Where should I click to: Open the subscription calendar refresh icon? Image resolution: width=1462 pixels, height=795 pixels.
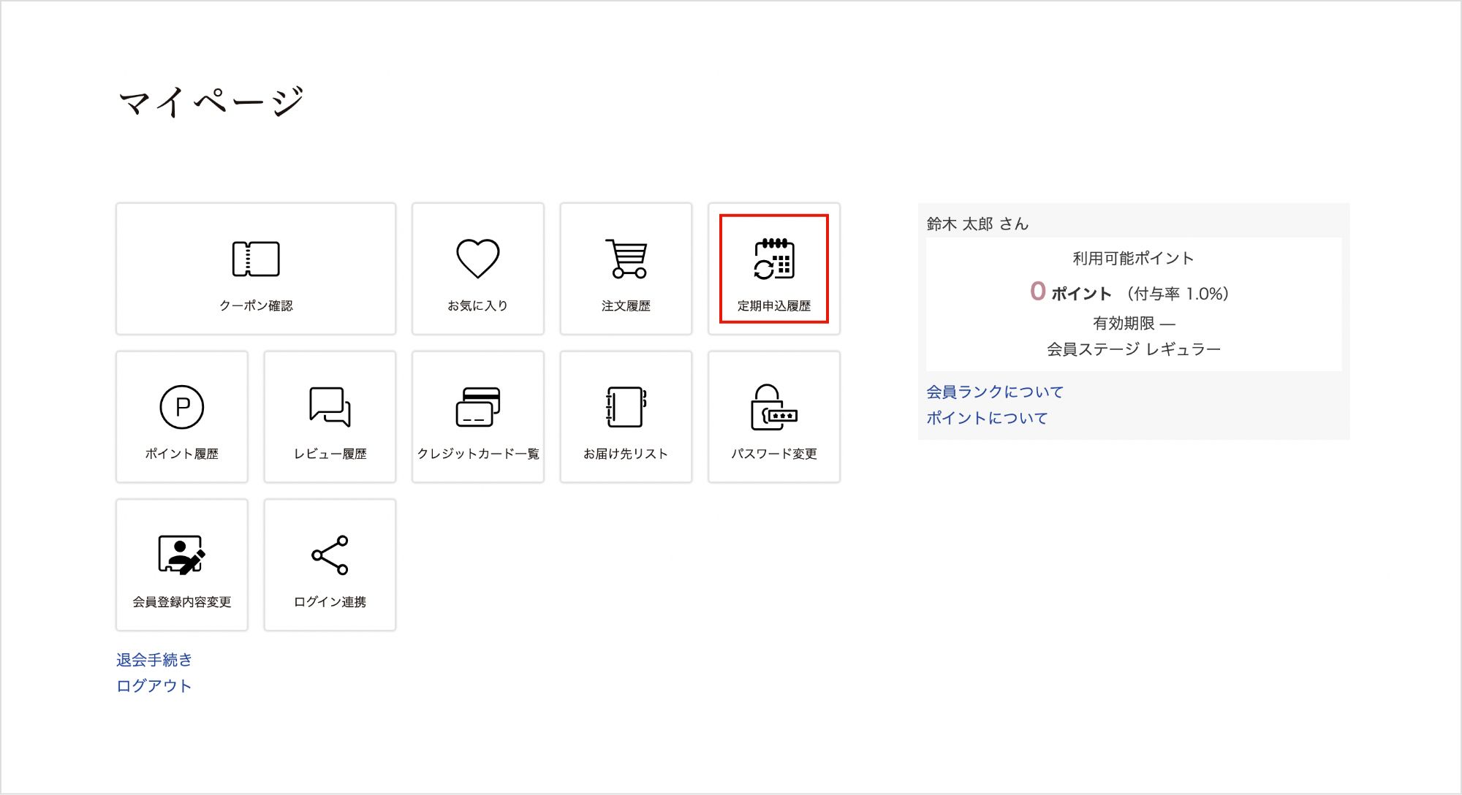click(x=774, y=259)
